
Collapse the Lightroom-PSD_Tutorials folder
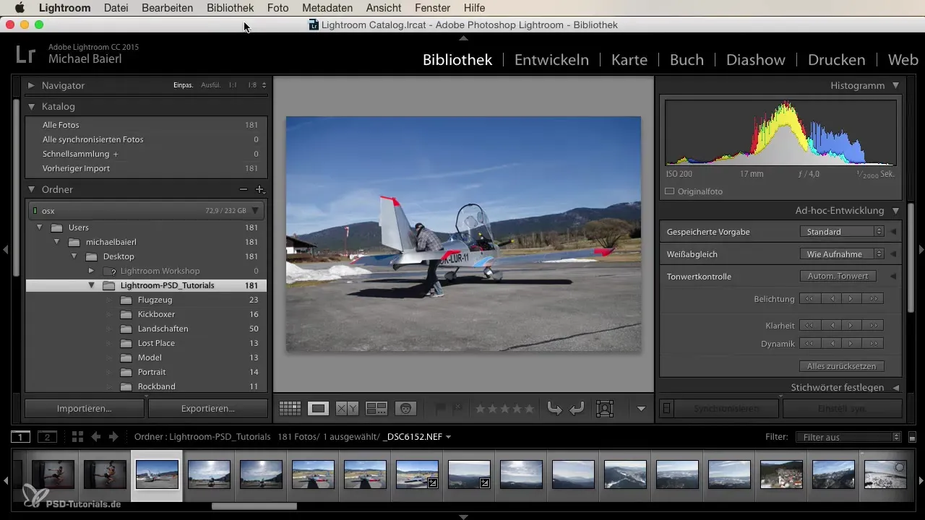coord(91,285)
